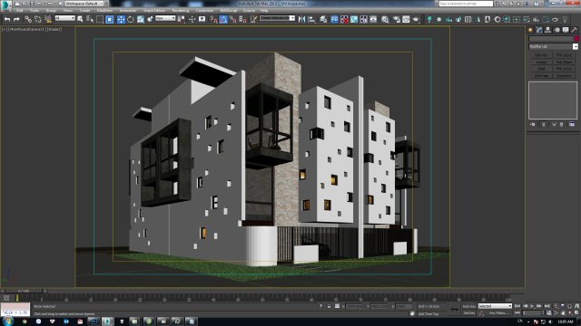The image size is (581, 326).
Task: Toggle Pin Stack below modifier stack
Action: (533, 125)
